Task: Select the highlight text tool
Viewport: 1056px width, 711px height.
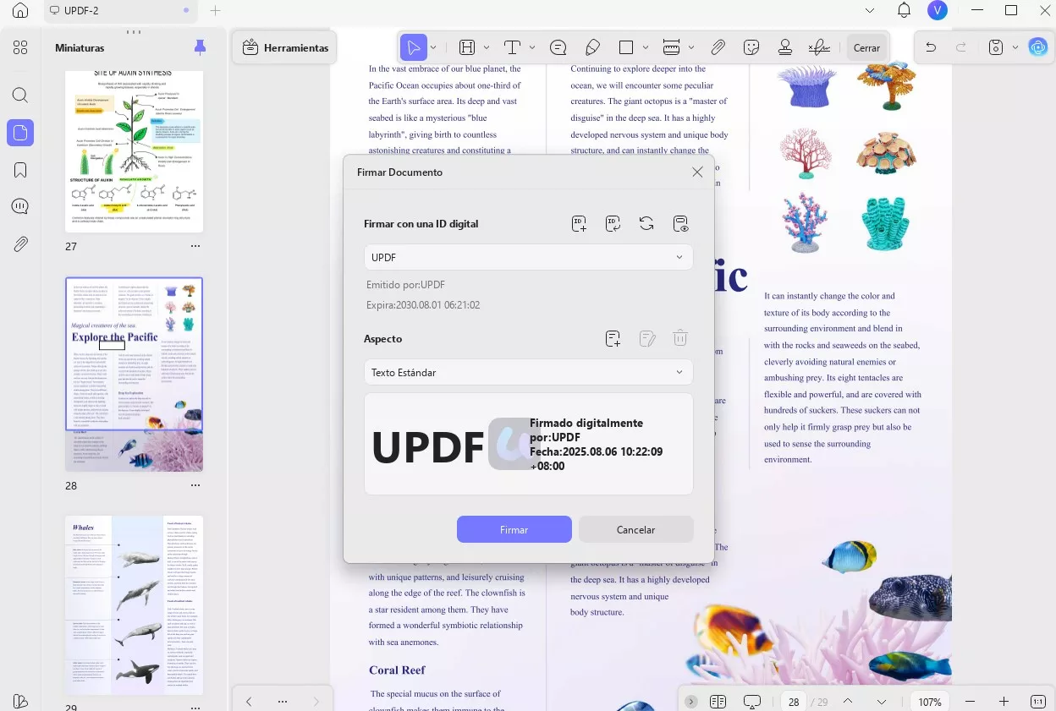Action: click(x=467, y=47)
